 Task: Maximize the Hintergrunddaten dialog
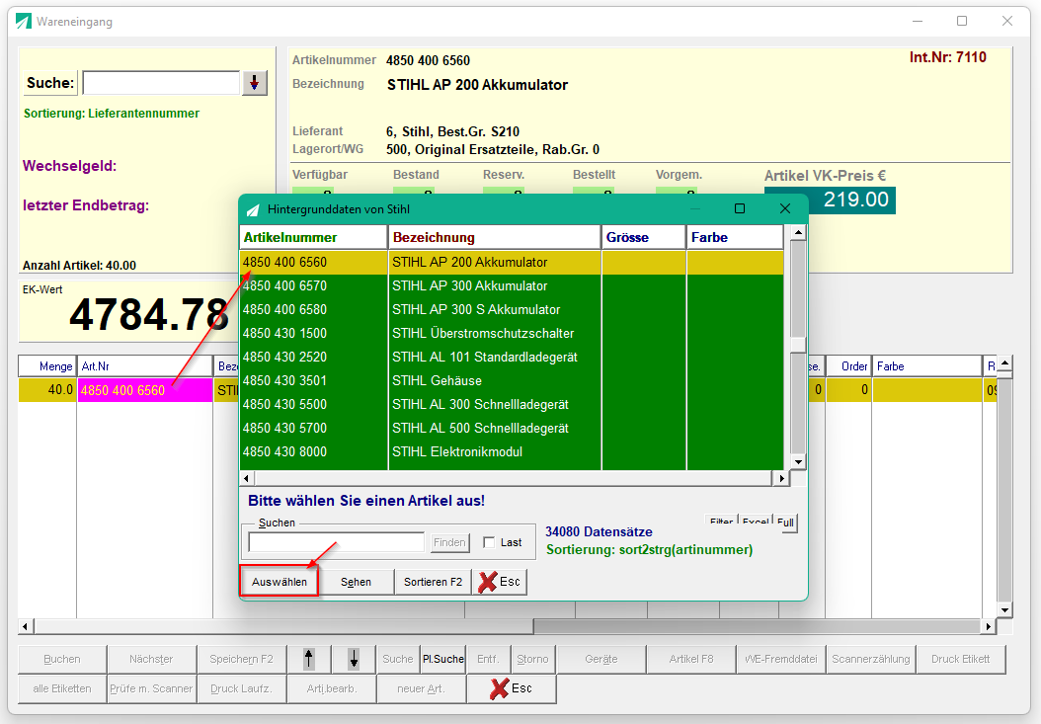[x=740, y=208]
